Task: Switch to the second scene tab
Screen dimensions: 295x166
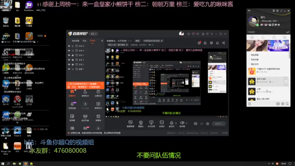Action: click(x=84, y=41)
